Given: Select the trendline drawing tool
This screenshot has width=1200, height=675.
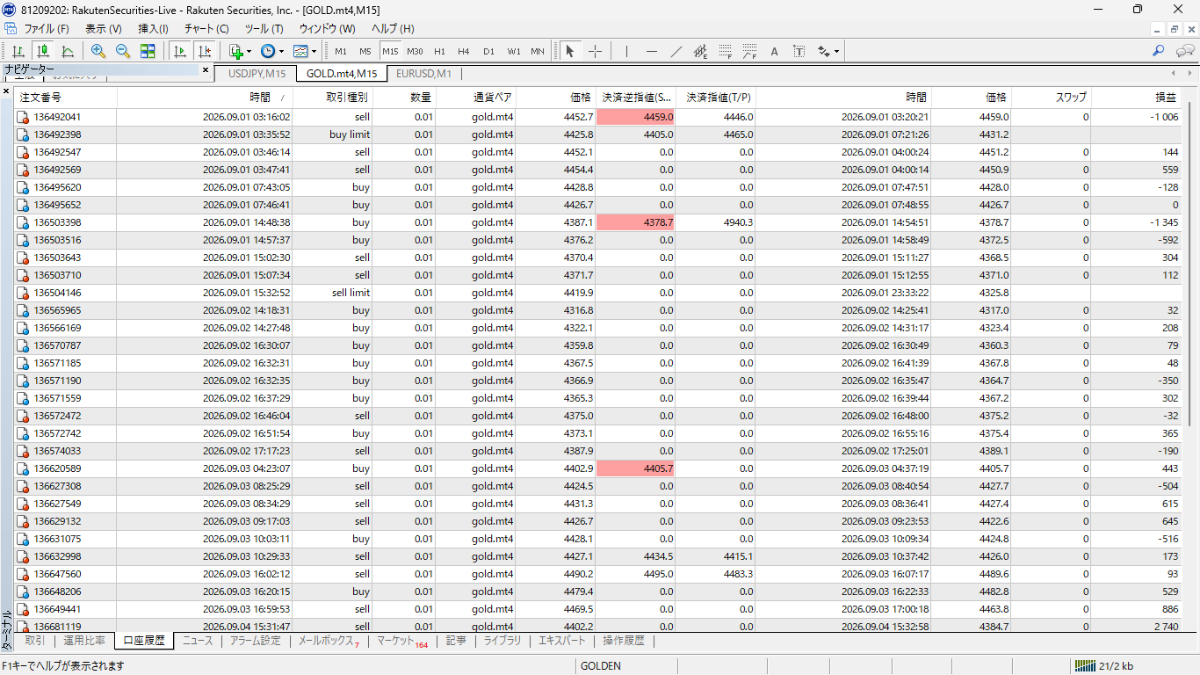Looking at the screenshot, I should 676,51.
